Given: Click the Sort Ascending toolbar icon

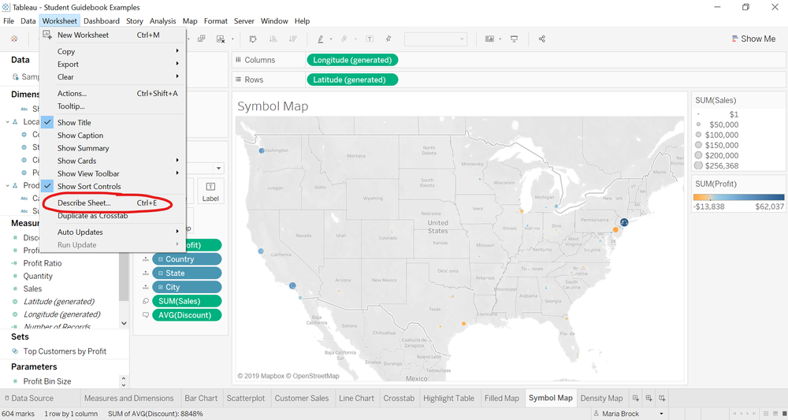Looking at the screenshot, I should click(x=273, y=39).
